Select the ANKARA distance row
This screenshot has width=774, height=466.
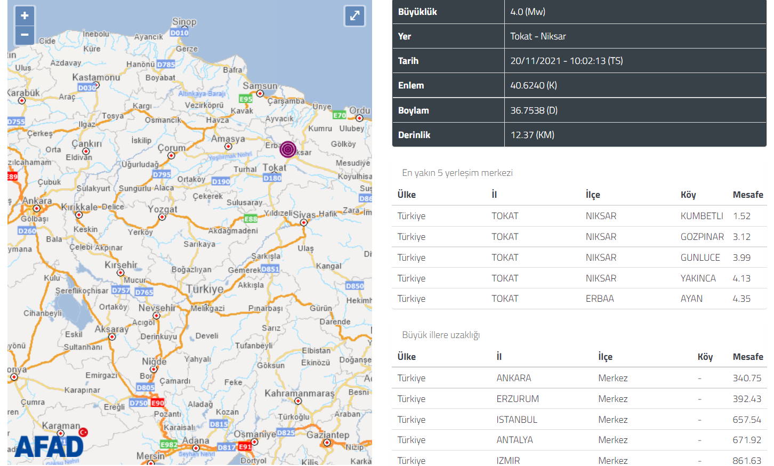(x=579, y=378)
